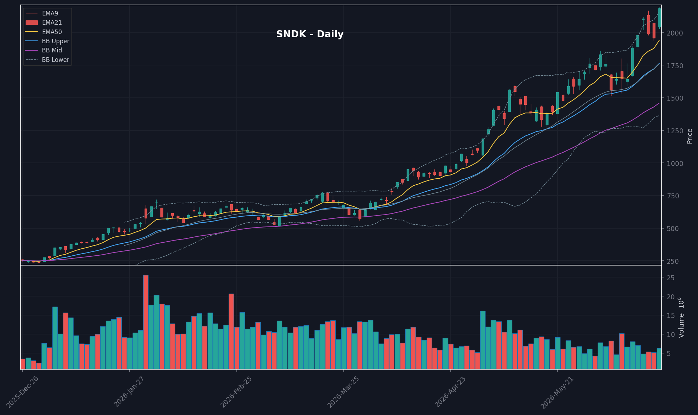698x415 pixels.
Task: Click the 2026-Mar-25 date axis label
Action: pyautogui.click(x=344, y=392)
